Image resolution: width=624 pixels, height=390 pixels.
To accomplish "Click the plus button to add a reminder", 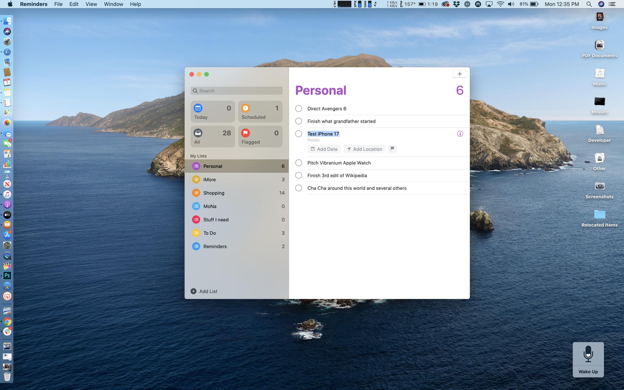I will [459, 74].
